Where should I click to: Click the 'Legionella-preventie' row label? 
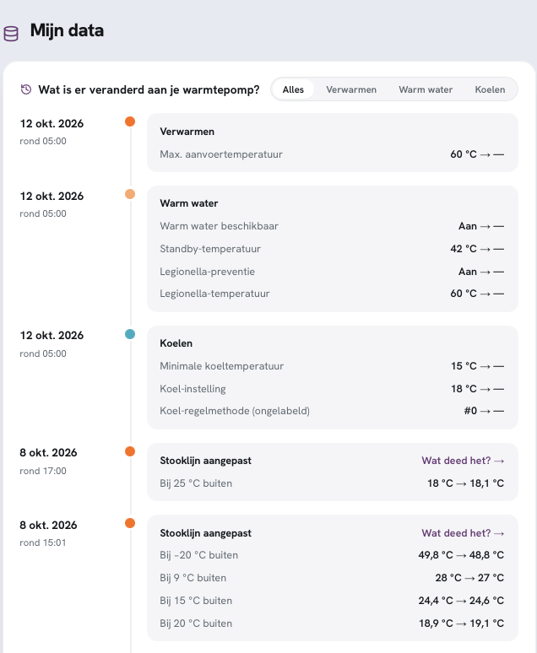pyautogui.click(x=207, y=272)
